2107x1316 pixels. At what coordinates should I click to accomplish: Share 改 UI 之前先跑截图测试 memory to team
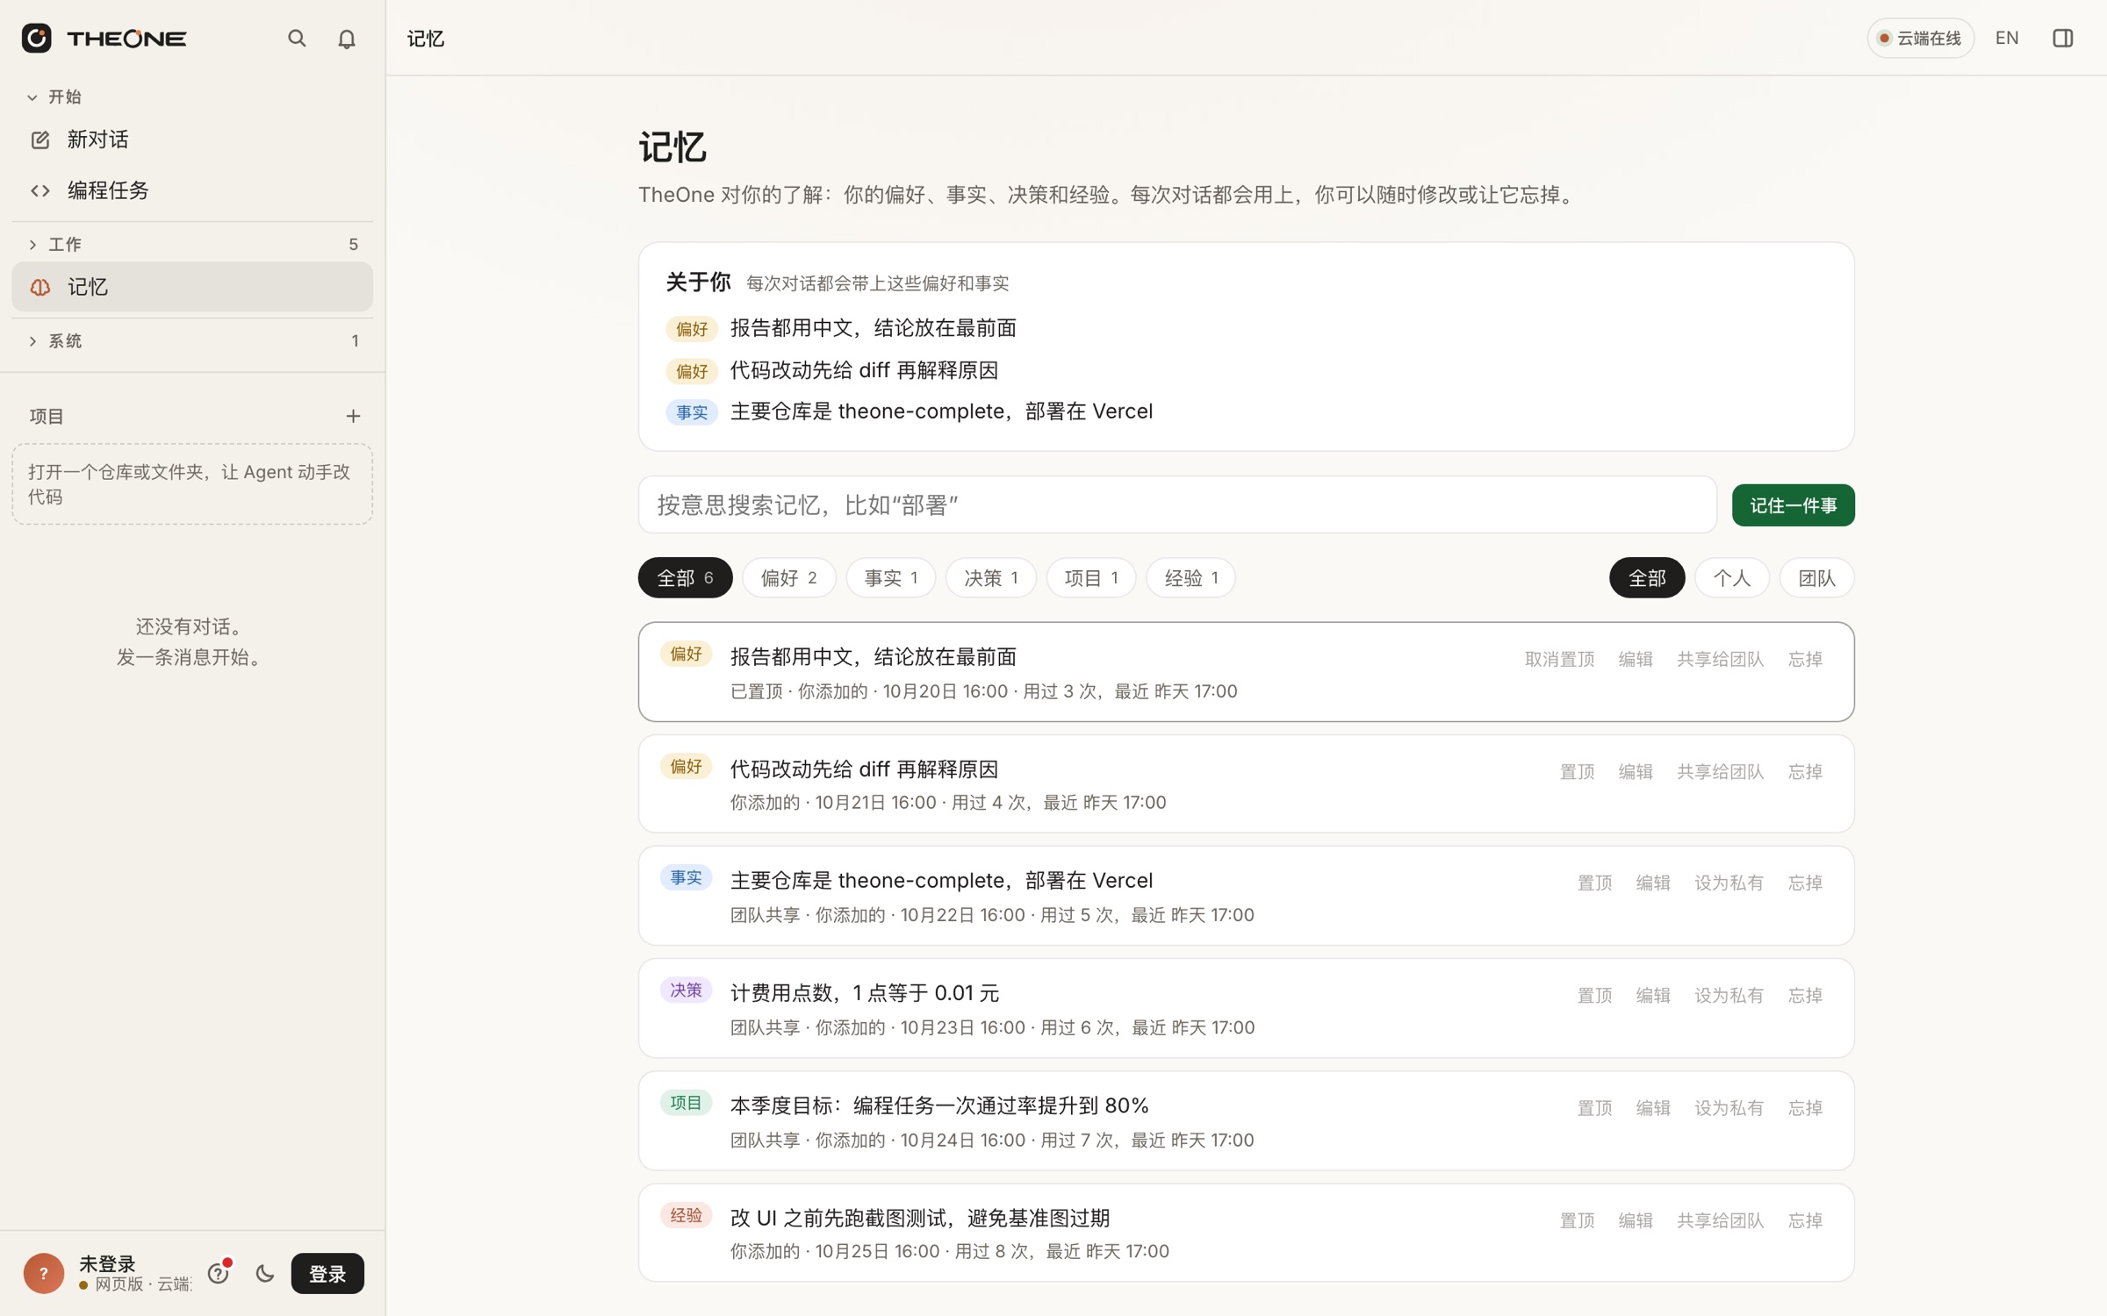click(x=1720, y=1220)
